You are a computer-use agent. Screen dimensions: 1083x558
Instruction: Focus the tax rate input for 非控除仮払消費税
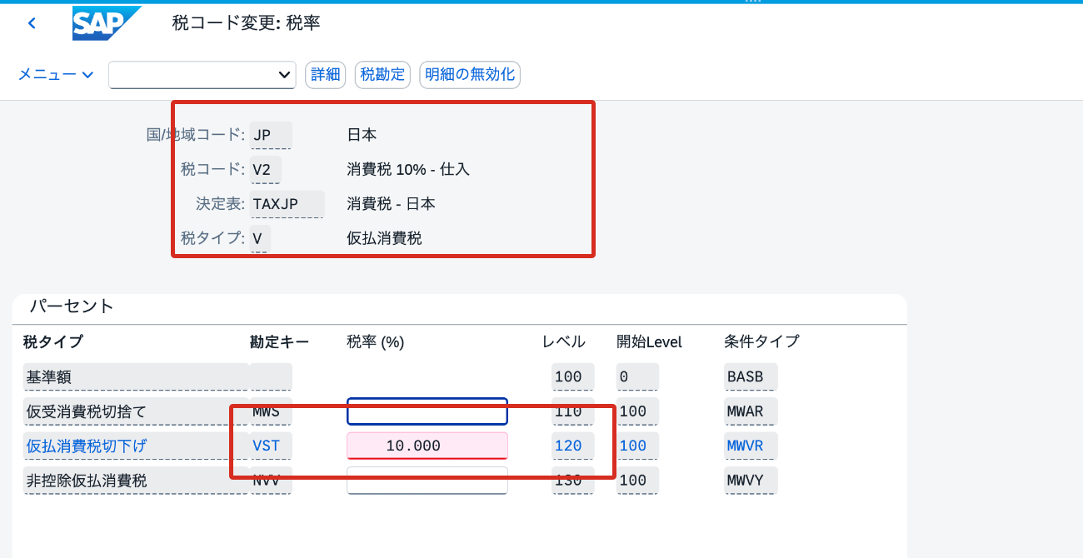click(427, 481)
